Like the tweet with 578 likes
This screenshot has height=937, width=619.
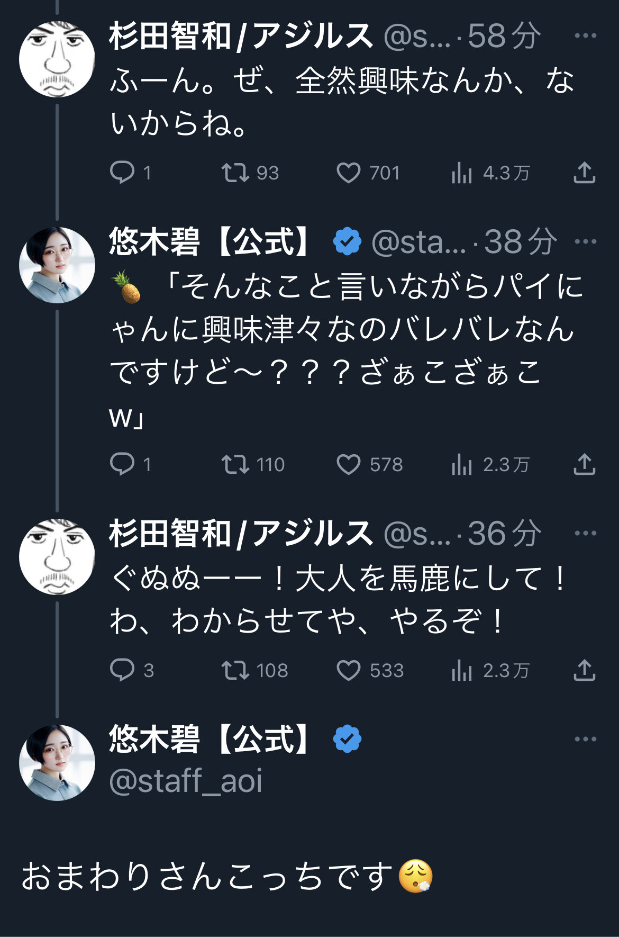pyautogui.click(x=349, y=464)
